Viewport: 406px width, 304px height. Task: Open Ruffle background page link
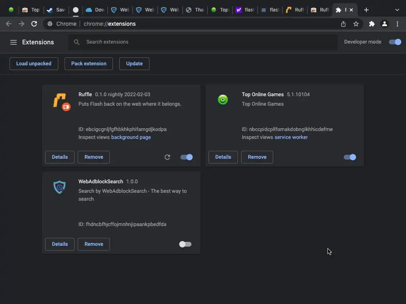(x=131, y=137)
